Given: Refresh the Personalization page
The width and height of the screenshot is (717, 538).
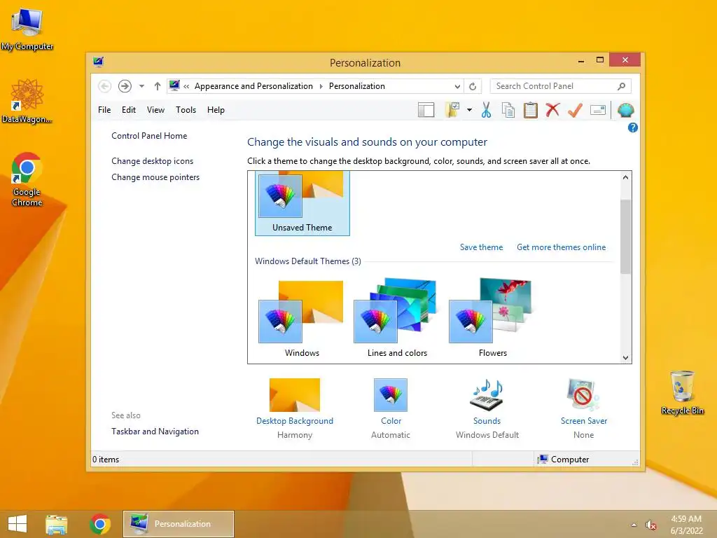Looking at the screenshot, I should click(x=473, y=86).
